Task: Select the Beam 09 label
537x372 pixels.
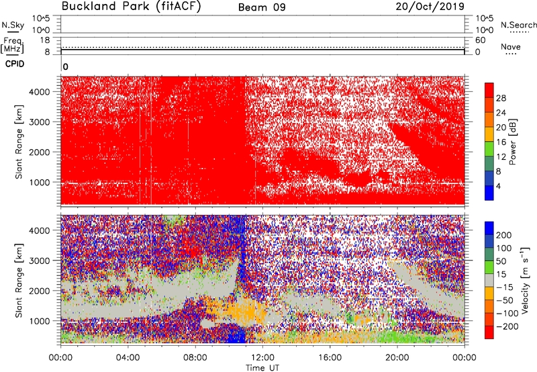Action: coord(262,7)
